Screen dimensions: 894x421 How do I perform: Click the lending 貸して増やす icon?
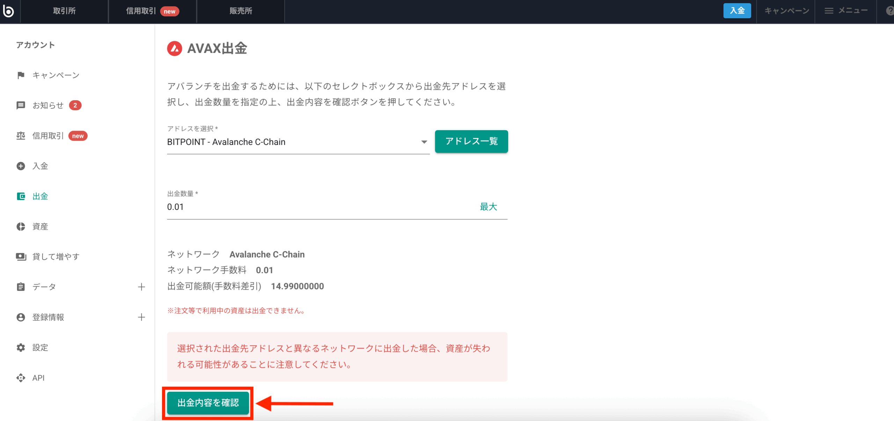pyautogui.click(x=21, y=257)
